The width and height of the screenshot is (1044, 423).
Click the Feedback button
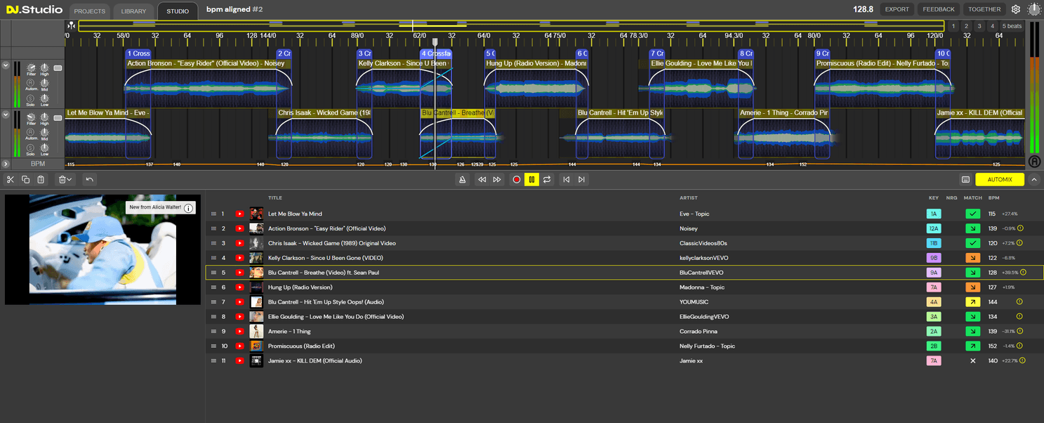point(939,9)
